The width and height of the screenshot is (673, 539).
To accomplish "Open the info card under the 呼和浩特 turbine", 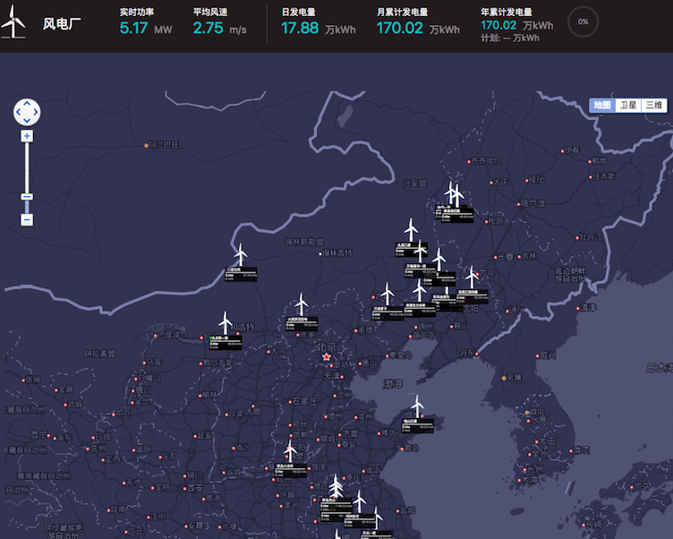I will [x=226, y=342].
